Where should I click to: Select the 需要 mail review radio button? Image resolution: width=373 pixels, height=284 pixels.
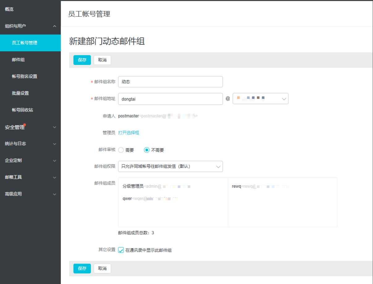[121, 150]
